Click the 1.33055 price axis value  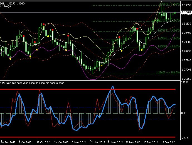(186, 5)
